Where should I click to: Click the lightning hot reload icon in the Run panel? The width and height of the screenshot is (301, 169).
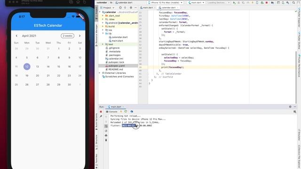click(121, 112)
